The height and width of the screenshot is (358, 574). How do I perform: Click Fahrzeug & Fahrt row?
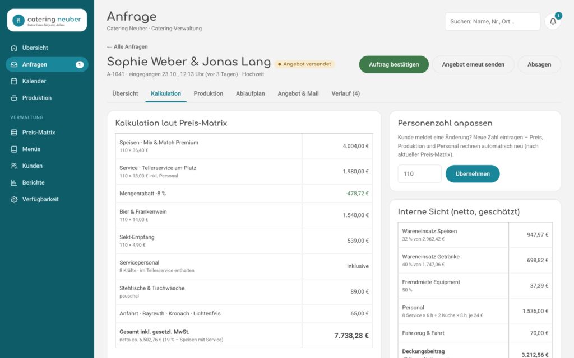click(x=475, y=333)
